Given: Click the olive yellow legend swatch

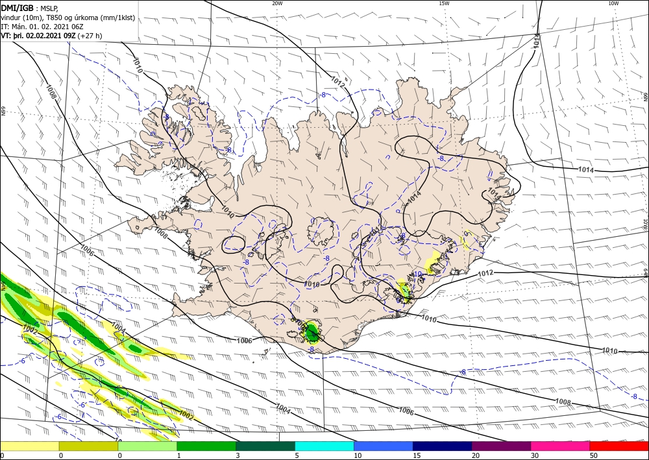Looking at the screenshot, I should [88, 446].
